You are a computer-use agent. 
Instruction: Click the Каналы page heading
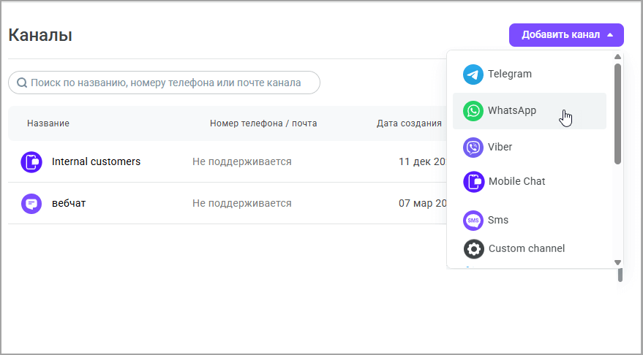pyautogui.click(x=40, y=35)
